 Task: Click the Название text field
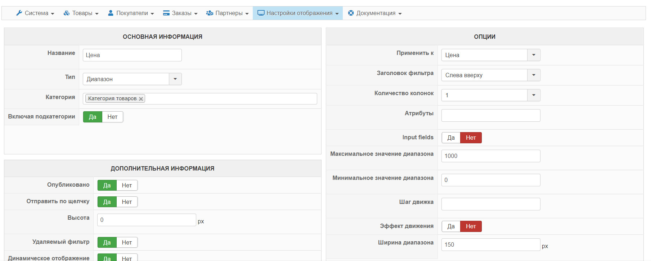coord(132,55)
